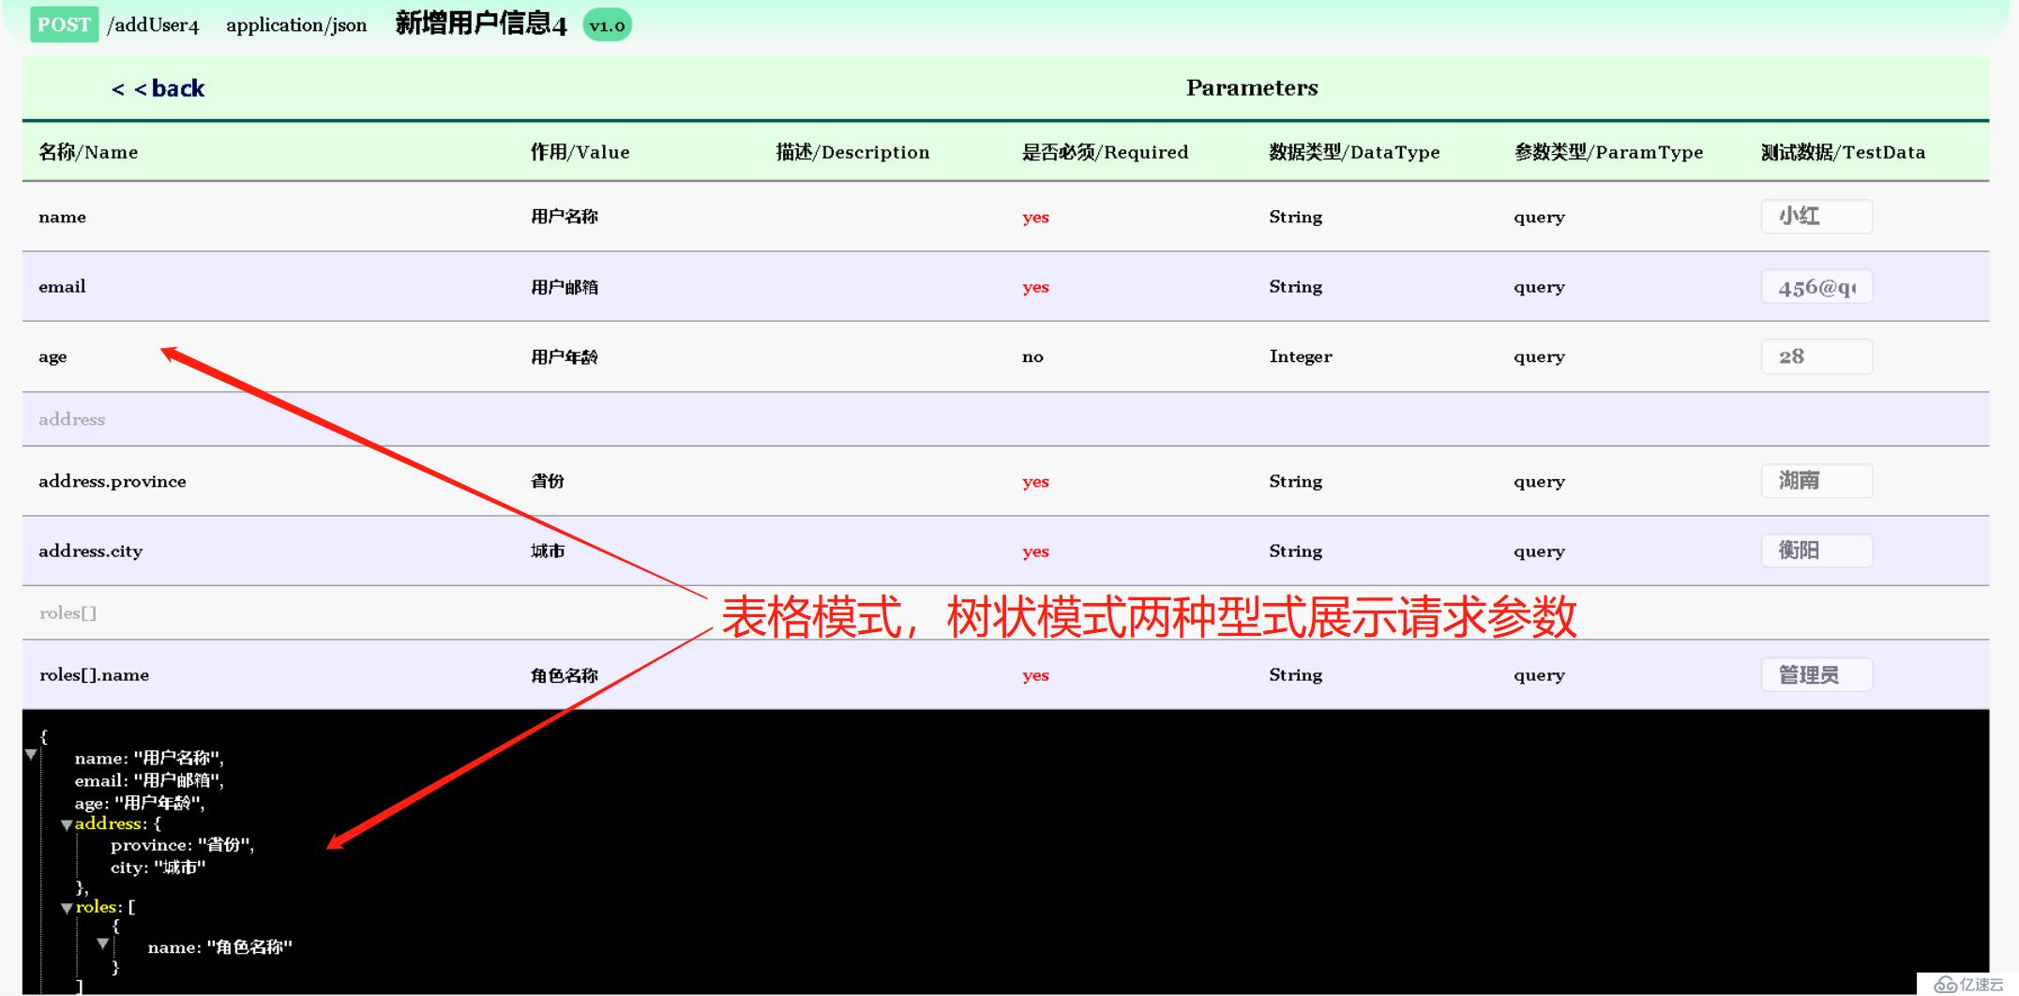Image resolution: width=2019 pixels, height=996 pixels.
Task: Collapse the roles item object triangle
Action: pyautogui.click(x=102, y=943)
